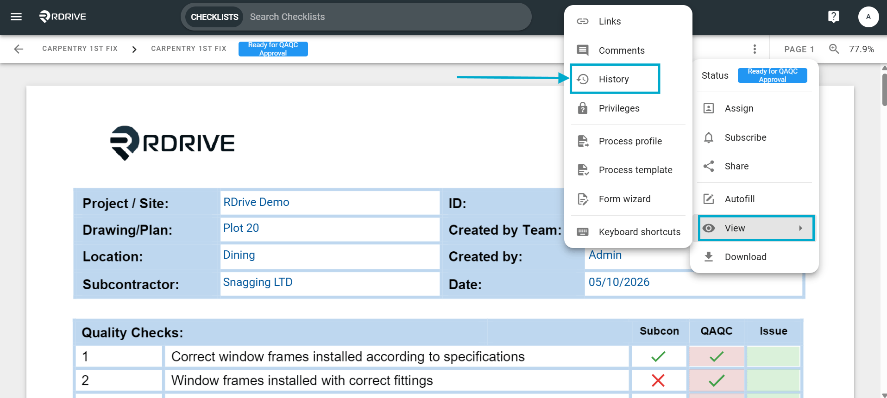Toggle the red cross for item 2 Subcon
Viewport: 887px width, 398px height.
pos(658,380)
